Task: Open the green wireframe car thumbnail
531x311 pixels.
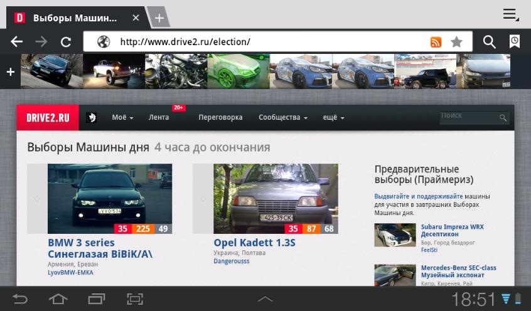Action: tap(239, 71)
